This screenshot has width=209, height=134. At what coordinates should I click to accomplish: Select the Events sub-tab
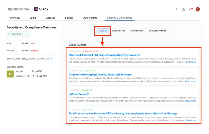(103, 31)
